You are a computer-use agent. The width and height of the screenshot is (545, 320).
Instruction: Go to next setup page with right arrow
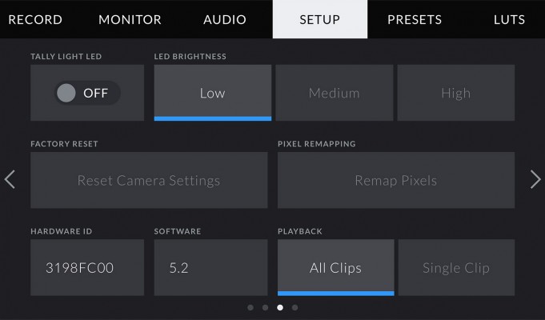point(535,180)
